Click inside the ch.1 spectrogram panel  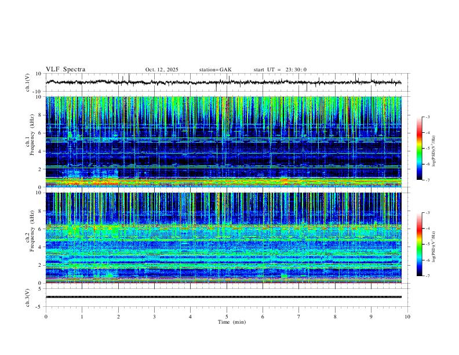(x=223, y=142)
